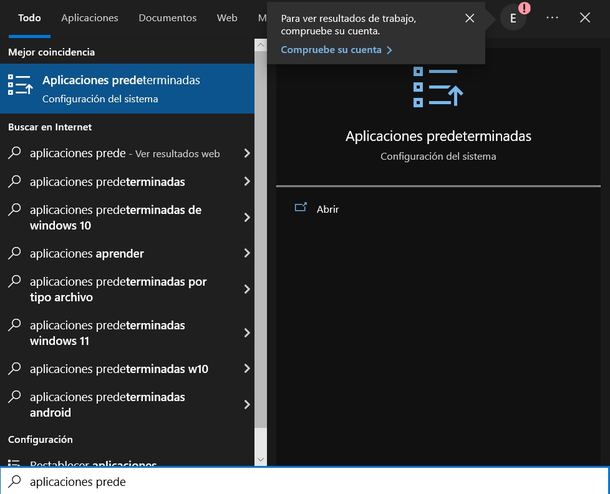The width and height of the screenshot is (610, 494).
Task: Expand the 'predeterminadas w10' chevron
Action: click(x=246, y=369)
